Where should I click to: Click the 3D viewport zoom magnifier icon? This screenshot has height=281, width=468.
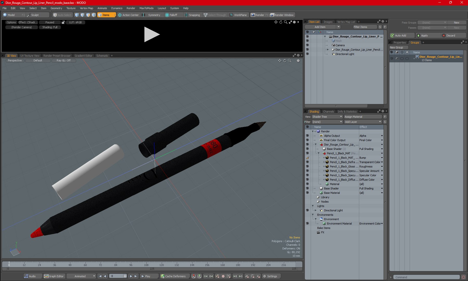290,61
